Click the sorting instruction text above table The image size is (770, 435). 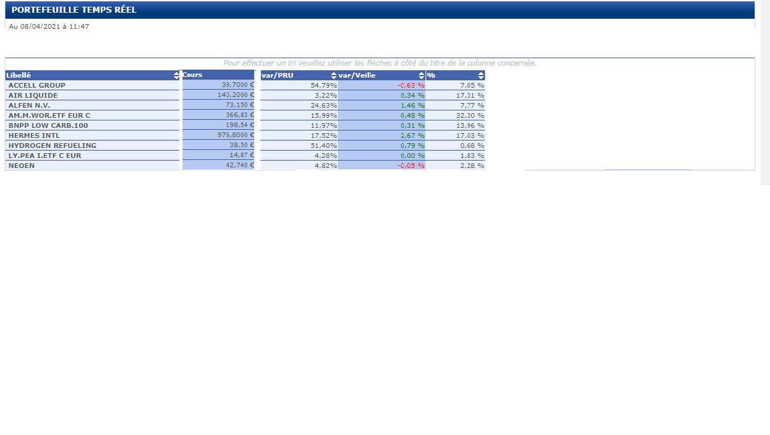[x=379, y=63]
